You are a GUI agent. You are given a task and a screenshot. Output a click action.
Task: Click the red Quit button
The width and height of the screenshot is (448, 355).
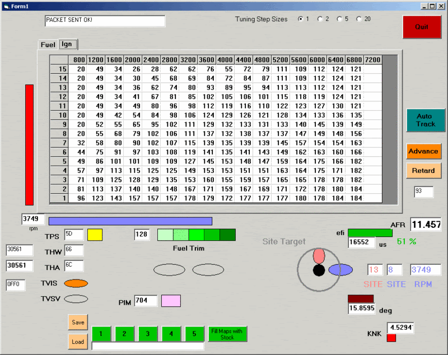pos(422,27)
